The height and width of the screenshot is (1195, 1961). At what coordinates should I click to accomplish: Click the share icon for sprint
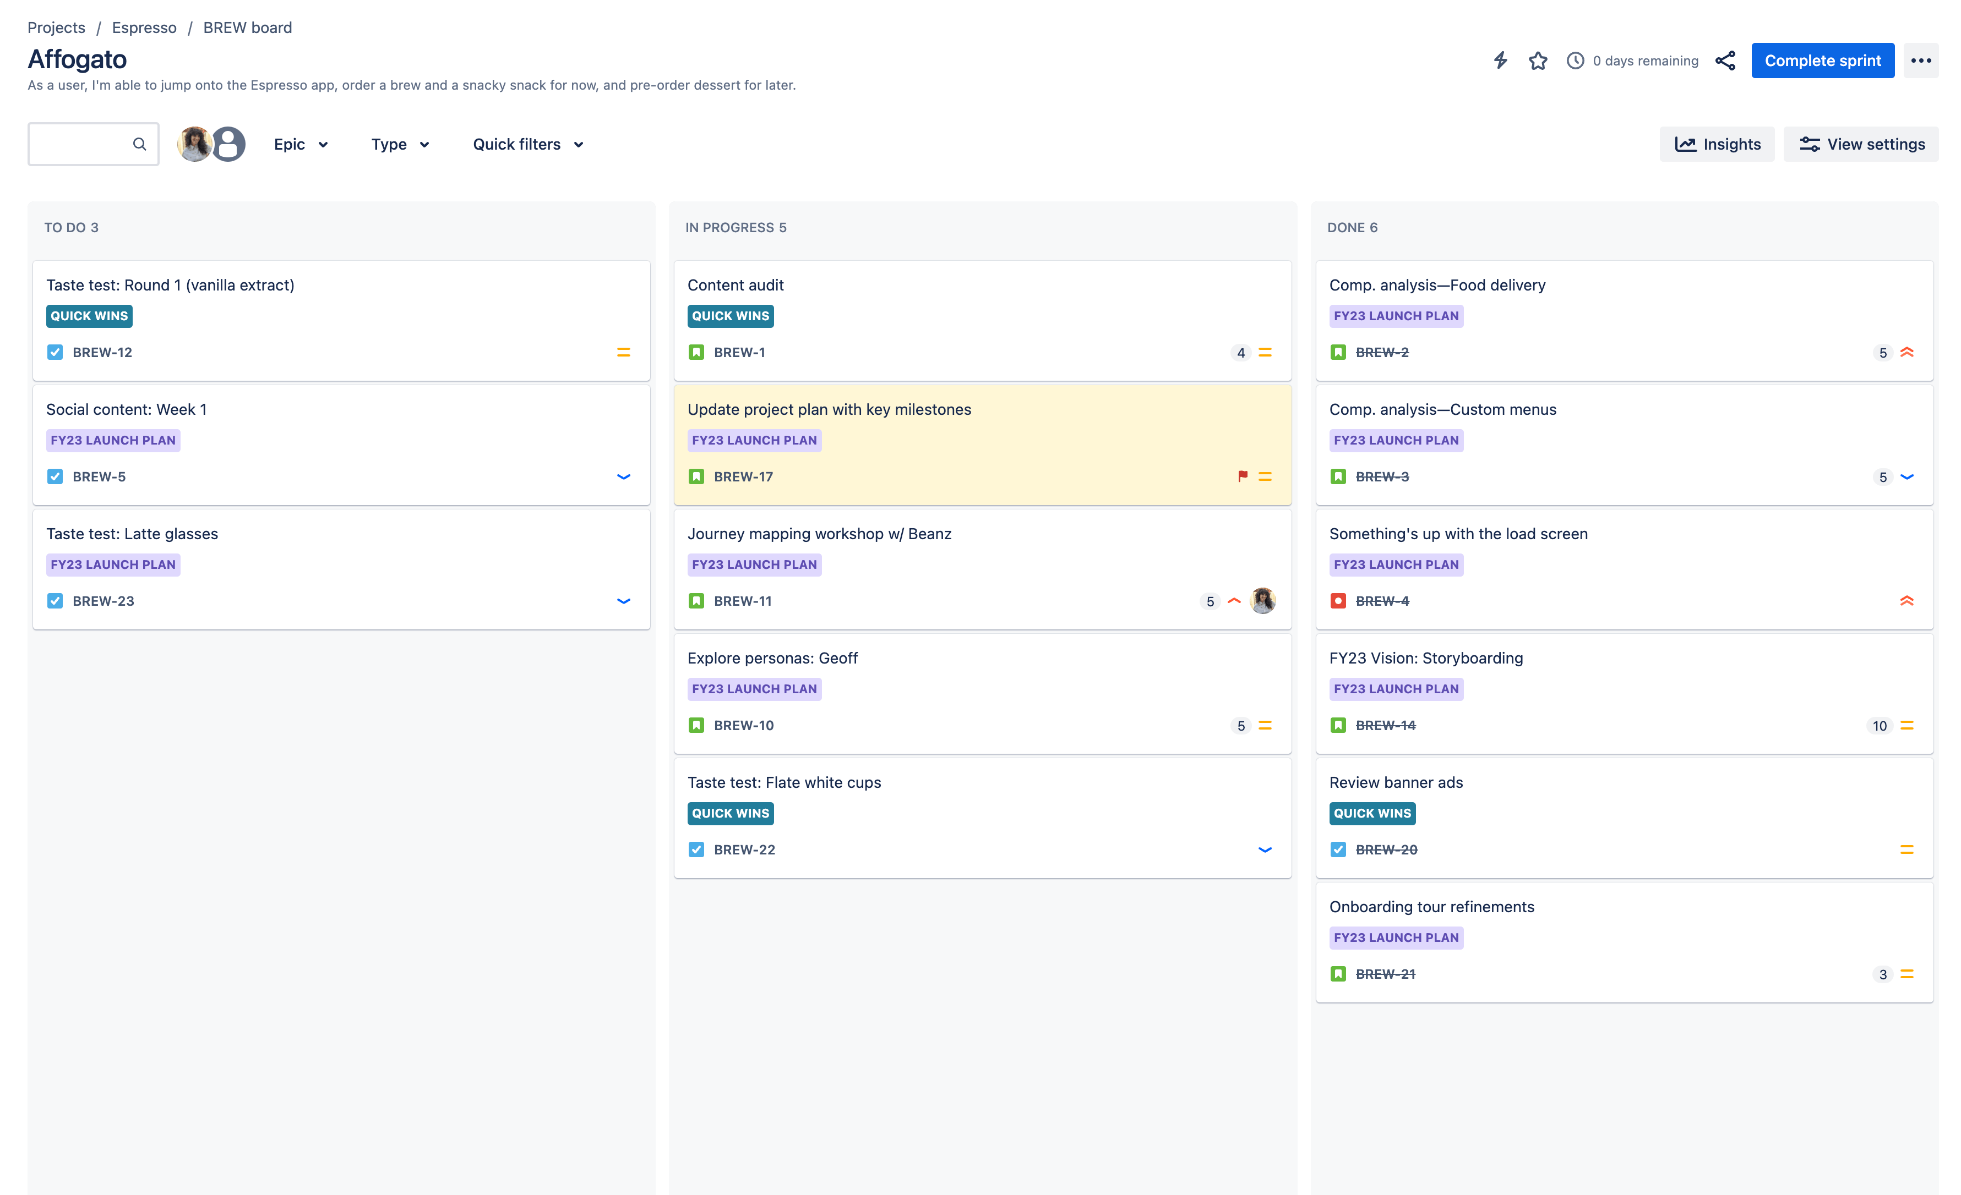(x=1727, y=60)
